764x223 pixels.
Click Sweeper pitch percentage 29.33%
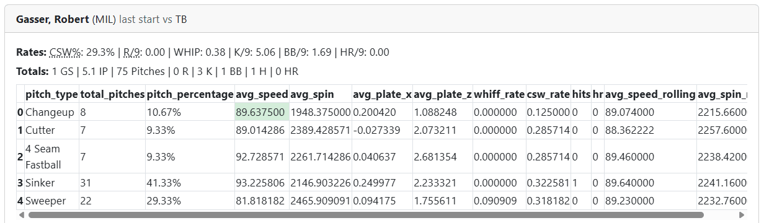(190, 201)
